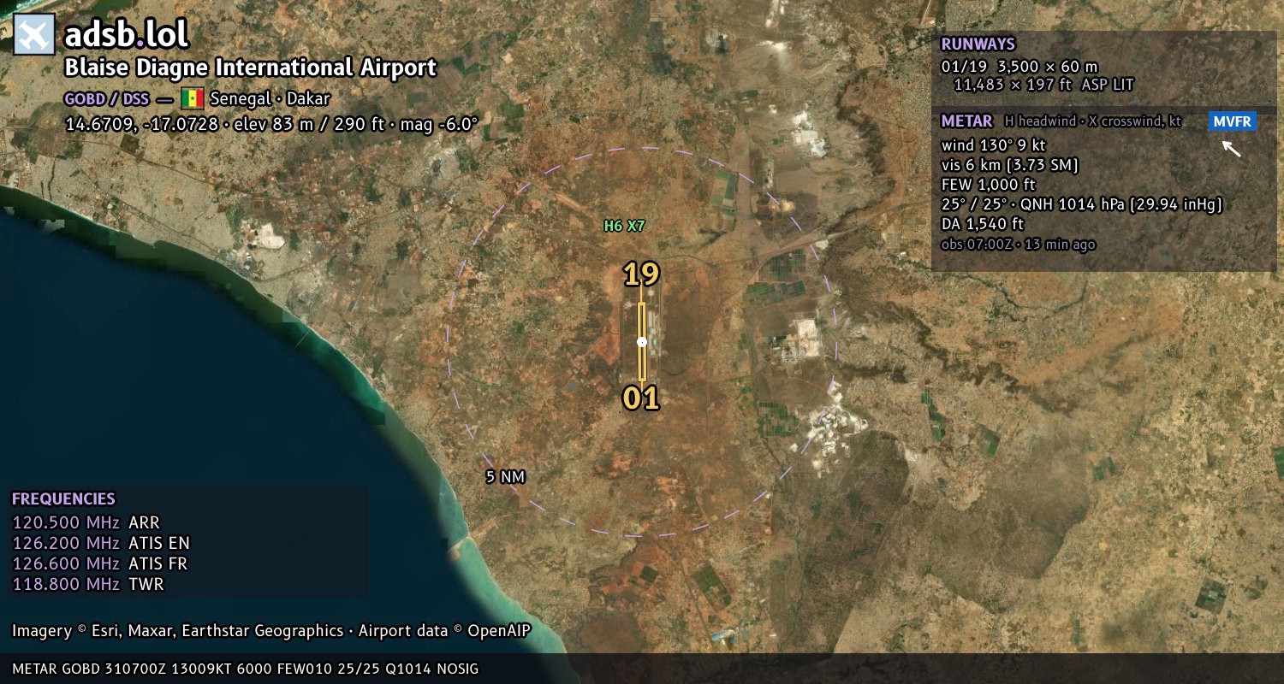Click the wind direction arrow under MVFR
1284x684 pixels.
point(1231,149)
